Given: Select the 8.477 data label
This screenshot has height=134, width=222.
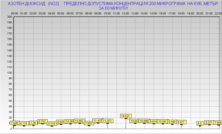Looking at the screenshot, I should [x=181, y=122].
